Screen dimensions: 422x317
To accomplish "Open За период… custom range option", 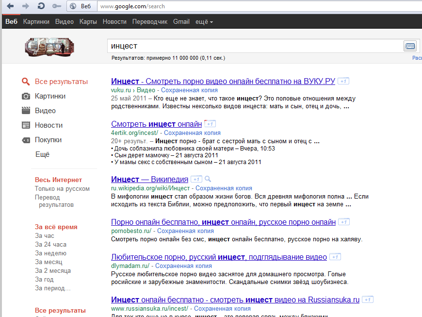I will click(52, 288).
